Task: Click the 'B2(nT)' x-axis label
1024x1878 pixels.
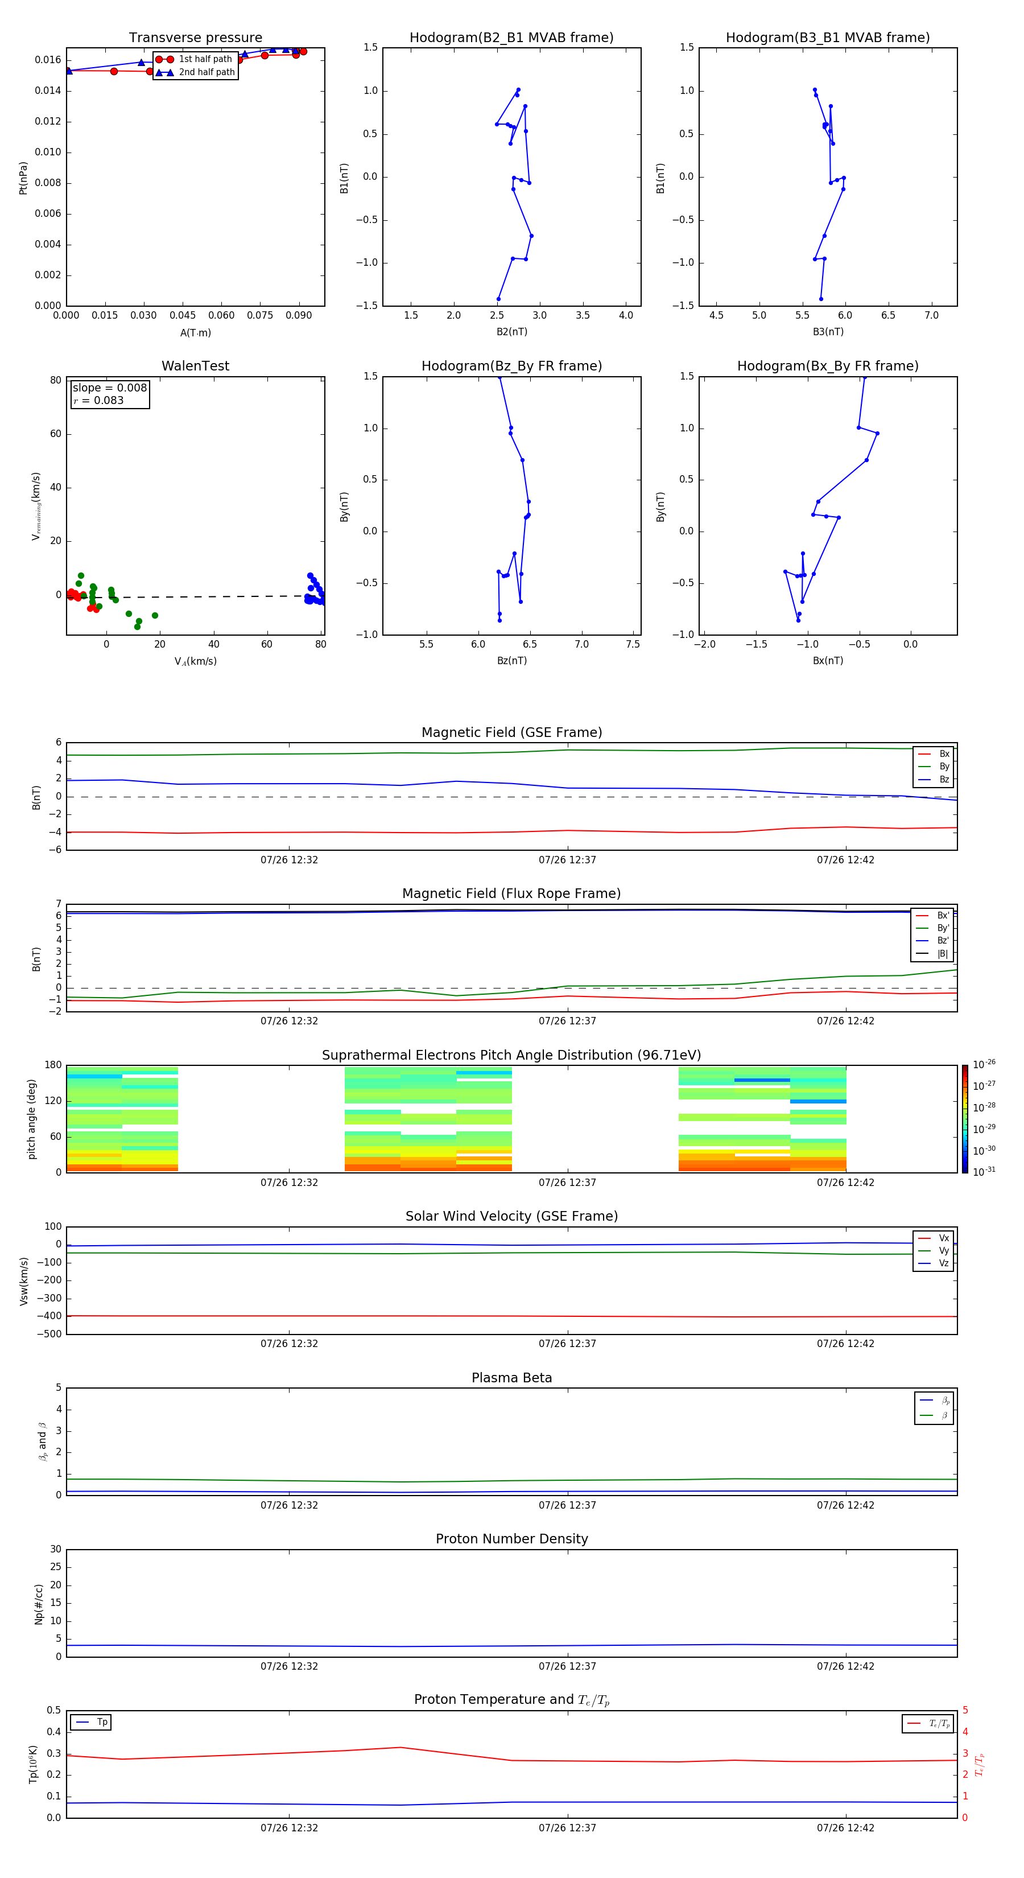Action: pos(511,332)
